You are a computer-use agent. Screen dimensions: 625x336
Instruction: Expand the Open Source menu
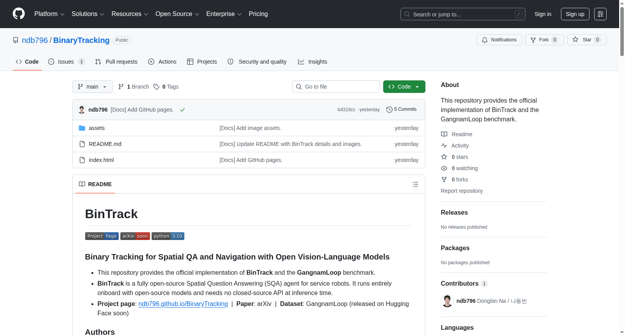[177, 14]
